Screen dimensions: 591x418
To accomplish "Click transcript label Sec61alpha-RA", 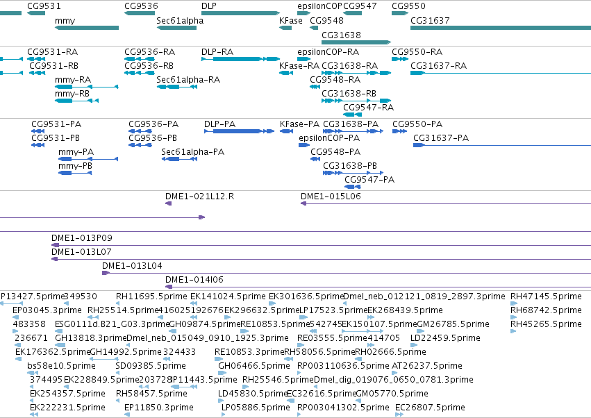I will (188, 80).
